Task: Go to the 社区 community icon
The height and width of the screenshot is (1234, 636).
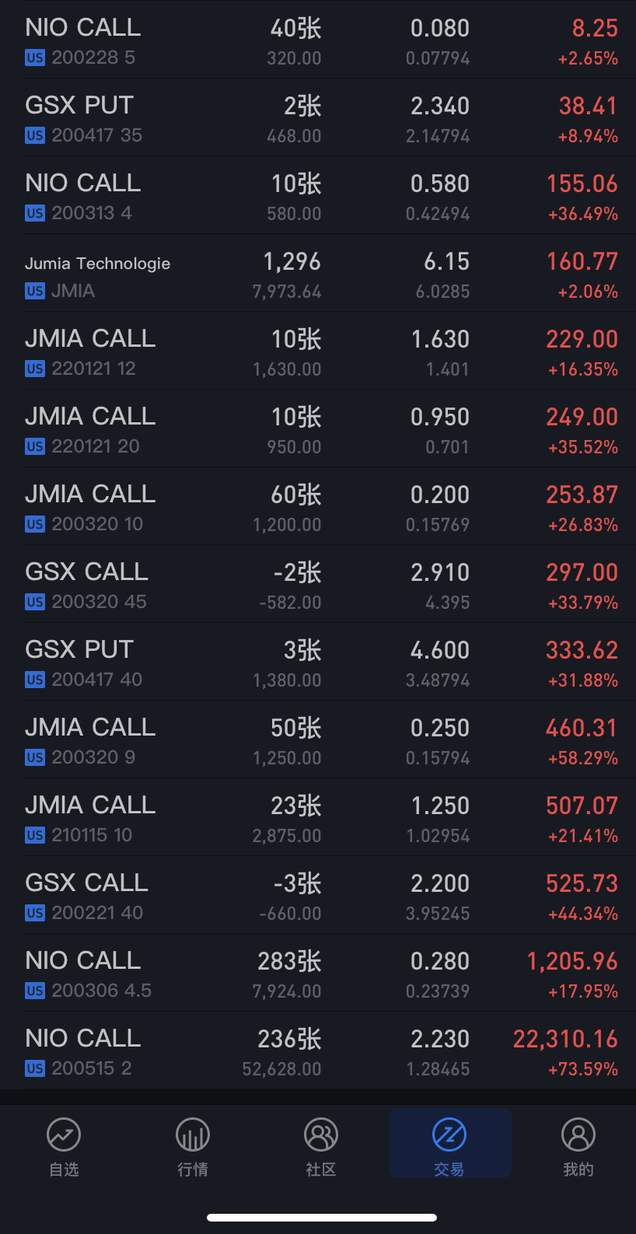Action: (320, 1135)
